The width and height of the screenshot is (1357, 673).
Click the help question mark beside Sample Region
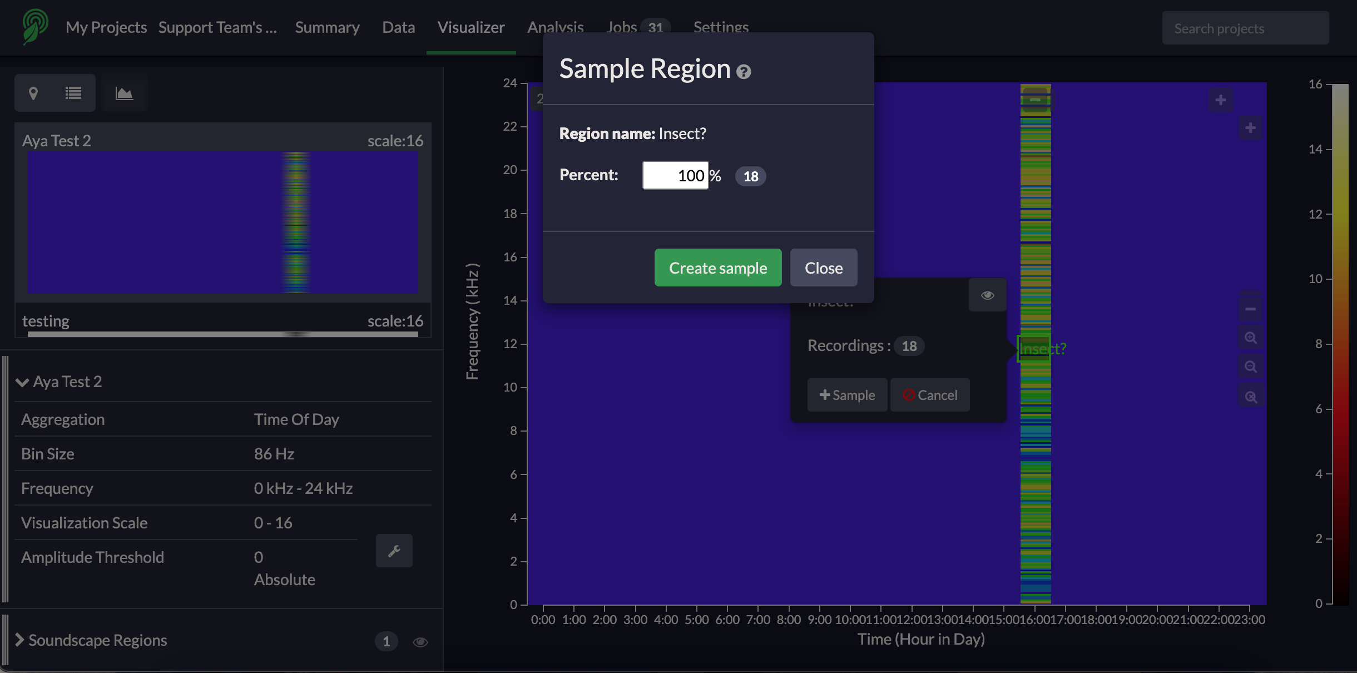[x=744, y=72]
